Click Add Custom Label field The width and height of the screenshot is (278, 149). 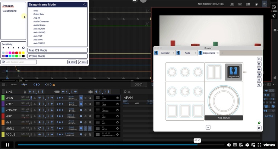pyautogui.click(x=19, y=62)
